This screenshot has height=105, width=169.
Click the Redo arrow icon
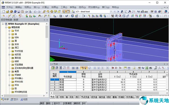pos(39,11)
